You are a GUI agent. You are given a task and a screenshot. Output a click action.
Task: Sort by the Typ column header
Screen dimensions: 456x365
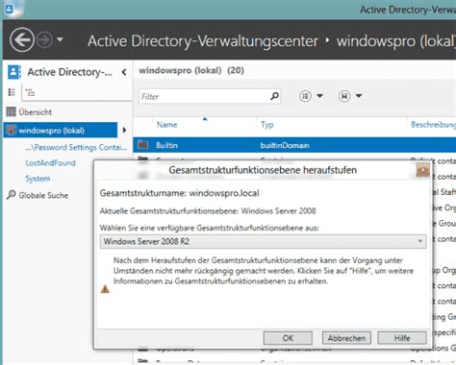pos(266,125)
